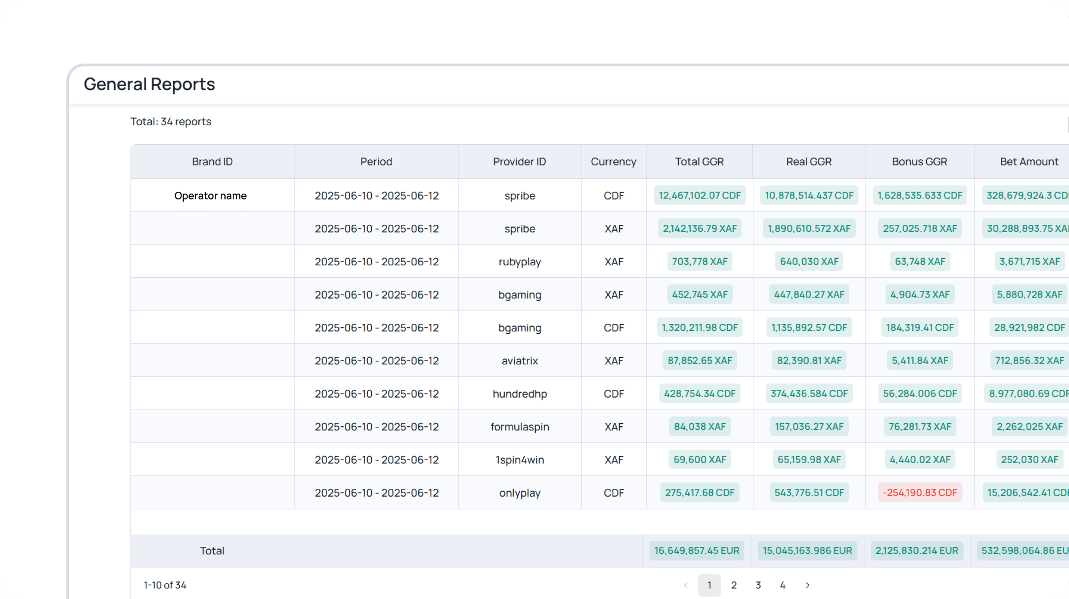Viewport: 1069px width, 599px height.
Task: Click Bonus GGR 1,628,535.633 CDF
Action: (920, 195)
